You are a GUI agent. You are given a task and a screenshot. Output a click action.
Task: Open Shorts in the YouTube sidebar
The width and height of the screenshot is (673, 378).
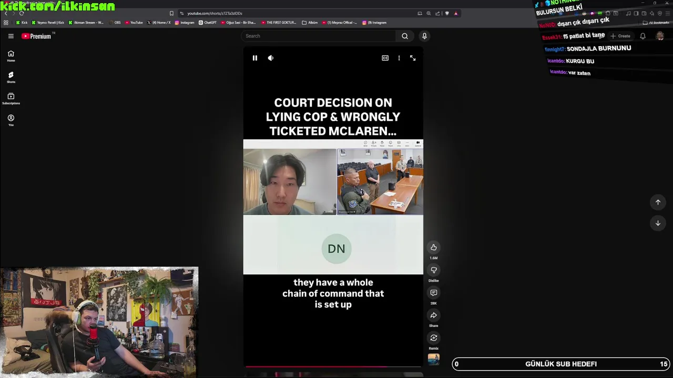click(x=11, y=78)
